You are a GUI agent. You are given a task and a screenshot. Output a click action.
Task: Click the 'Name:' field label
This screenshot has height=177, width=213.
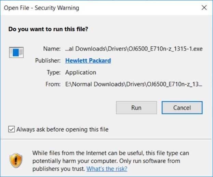coord(52,49)
